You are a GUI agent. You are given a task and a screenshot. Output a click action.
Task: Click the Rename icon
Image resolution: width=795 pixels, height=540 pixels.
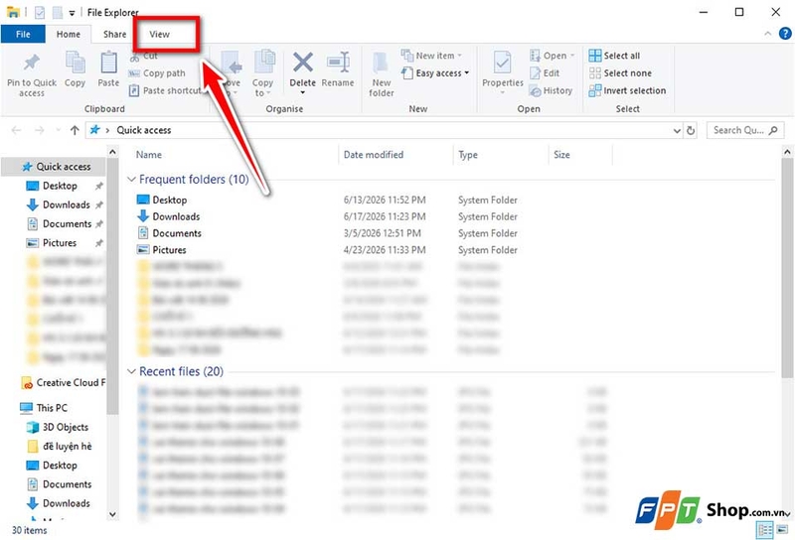pos(338,62)
